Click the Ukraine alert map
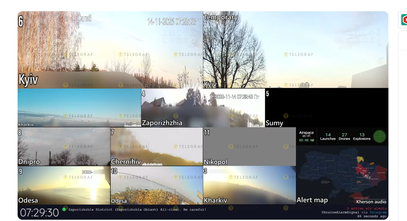The height and width of the screenshot is (221, 407). pyautogui.click(x=342, y=173)
